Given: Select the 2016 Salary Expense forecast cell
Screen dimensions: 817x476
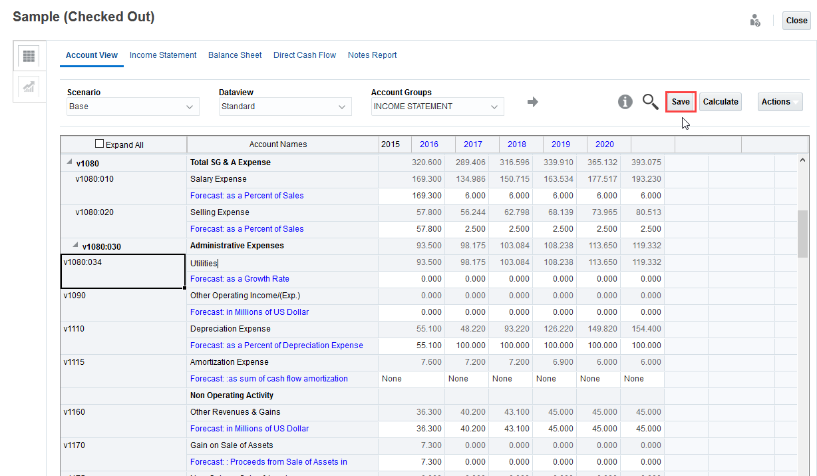Looking at the screenshot, I should (466, 196).
